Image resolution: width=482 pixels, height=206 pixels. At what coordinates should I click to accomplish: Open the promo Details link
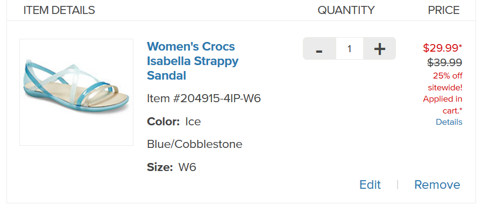(449, 122)
